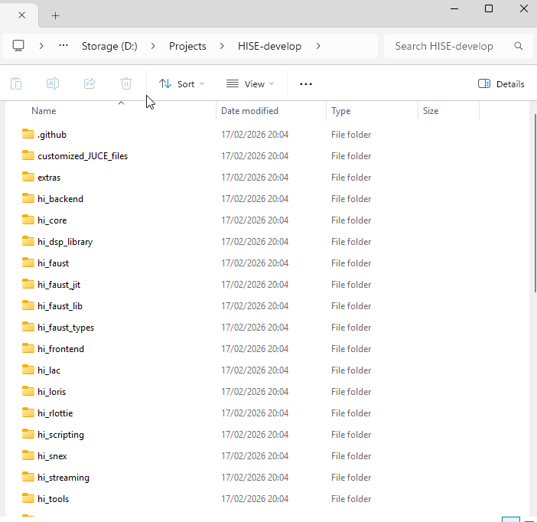This screenshot has width=537, height=522.
Task: Click the search magnifier icon
Action: 519,46
